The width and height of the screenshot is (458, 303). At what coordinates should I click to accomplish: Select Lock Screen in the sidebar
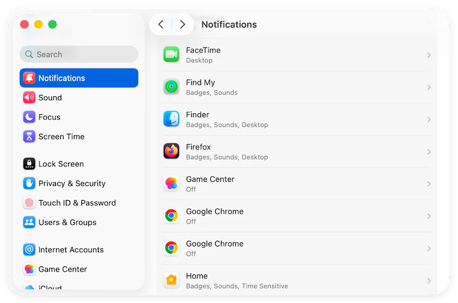(79, 164)
